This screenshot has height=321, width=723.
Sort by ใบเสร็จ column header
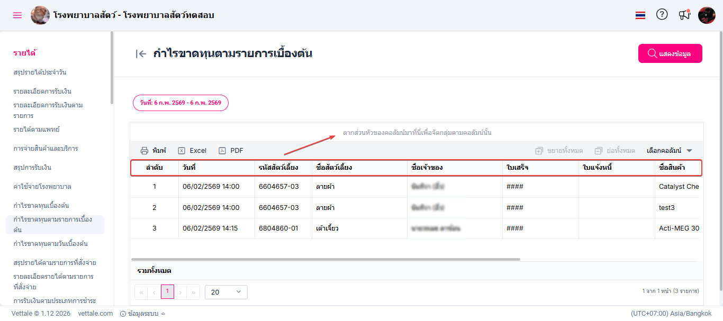pyautogui.click(x=540, y=168)
